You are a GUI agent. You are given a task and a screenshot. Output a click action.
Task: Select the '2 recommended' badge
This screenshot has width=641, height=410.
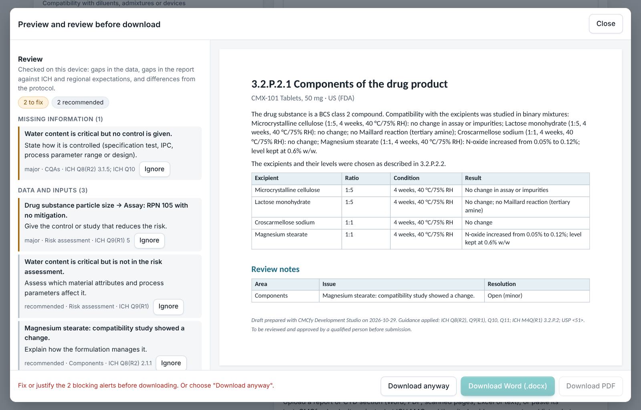point(80,102)
